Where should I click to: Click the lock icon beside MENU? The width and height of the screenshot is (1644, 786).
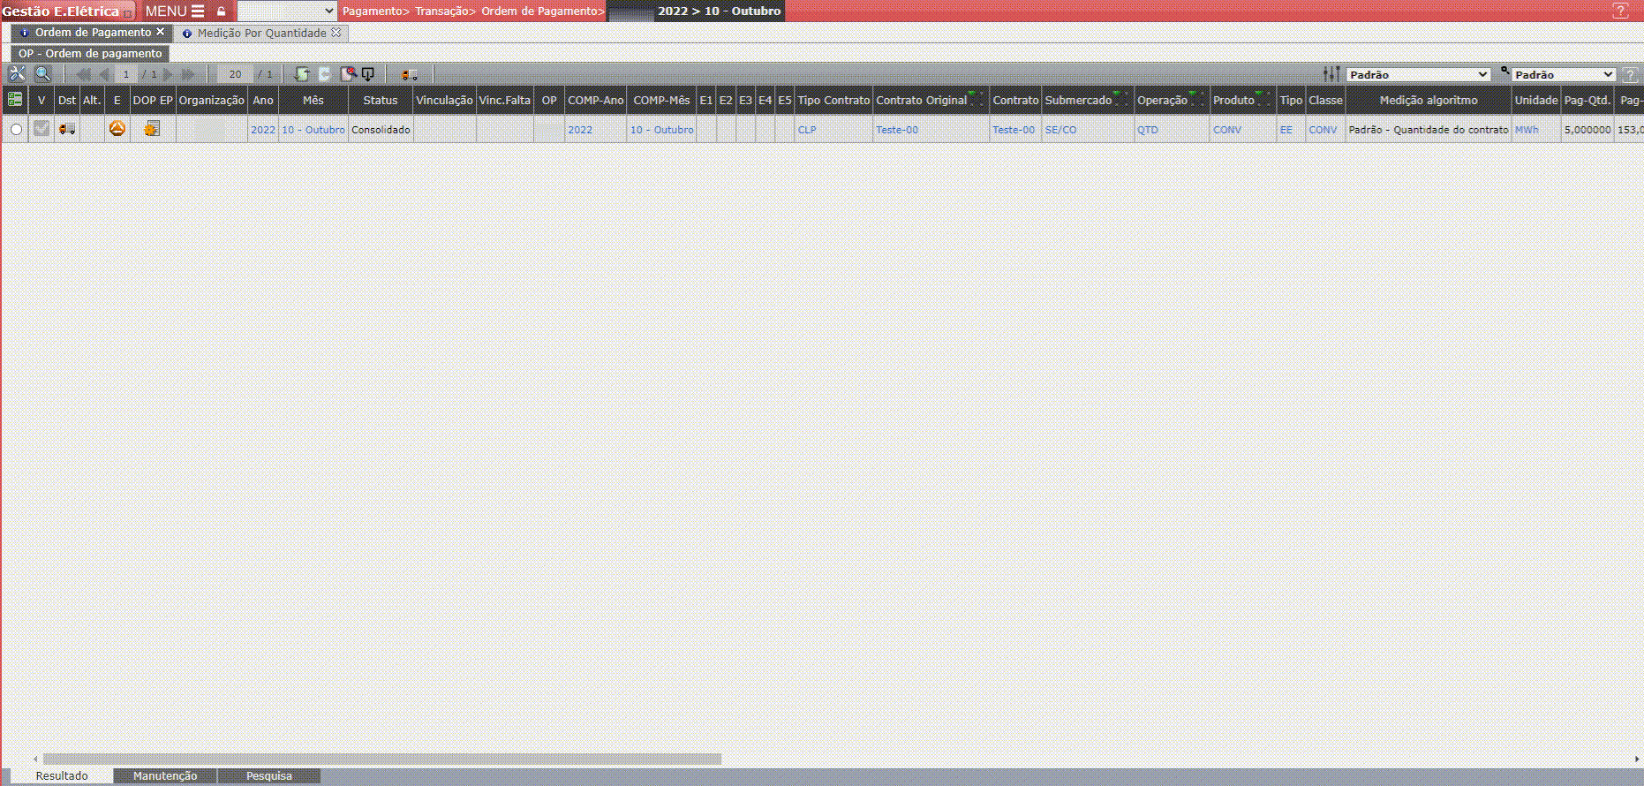pyautogui.click(x=222, y=11)
